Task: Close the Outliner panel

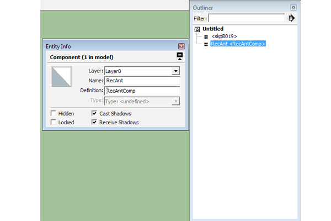Action: click(x=293, y=8)
